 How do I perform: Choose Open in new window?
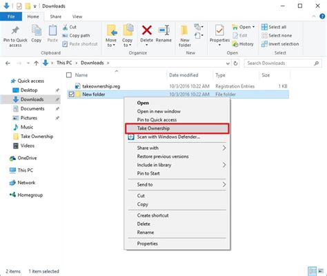177,111
